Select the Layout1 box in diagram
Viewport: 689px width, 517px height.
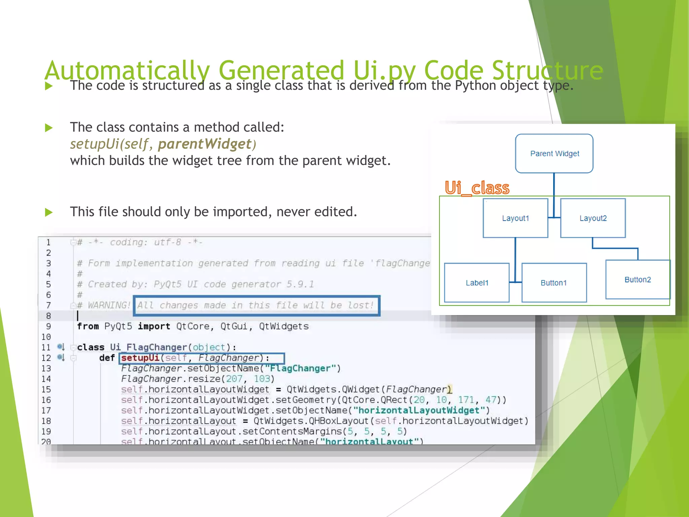[515, 218]
